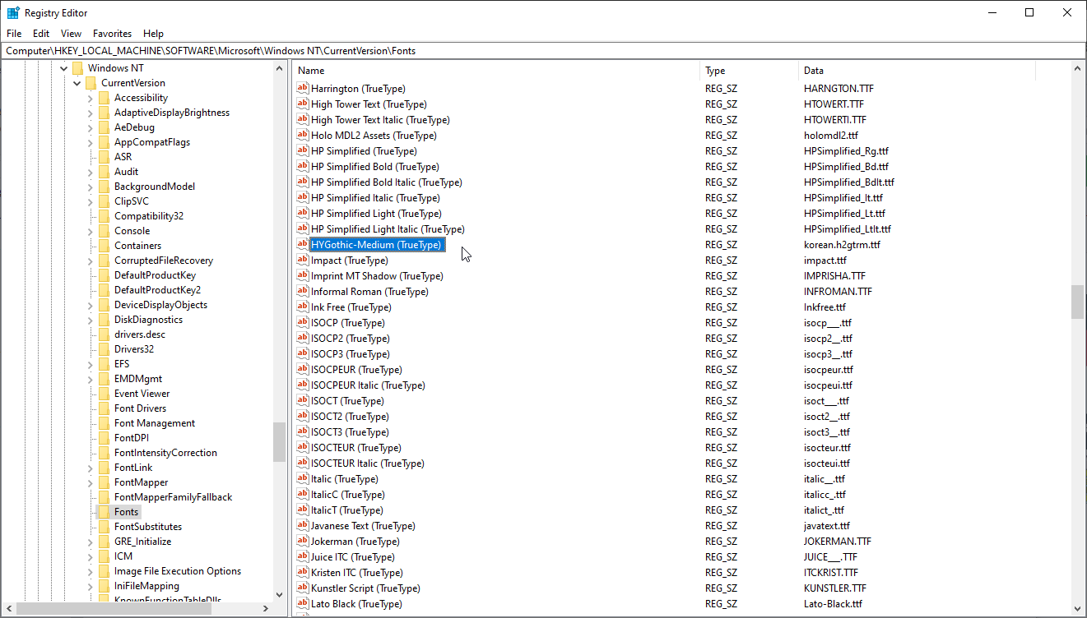The height and width of the screenshot is (618, 1087).
Task: Click the Console folder icon
Action: click(x=104, y=231)
